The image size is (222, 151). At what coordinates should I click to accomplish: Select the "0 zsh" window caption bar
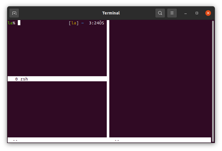coord(56,79)
